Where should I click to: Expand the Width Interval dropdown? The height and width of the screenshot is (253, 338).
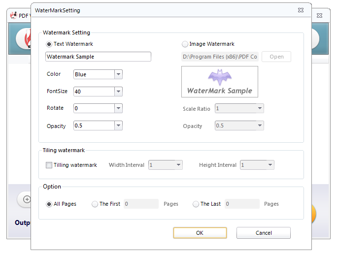click(x=178, y=165)
